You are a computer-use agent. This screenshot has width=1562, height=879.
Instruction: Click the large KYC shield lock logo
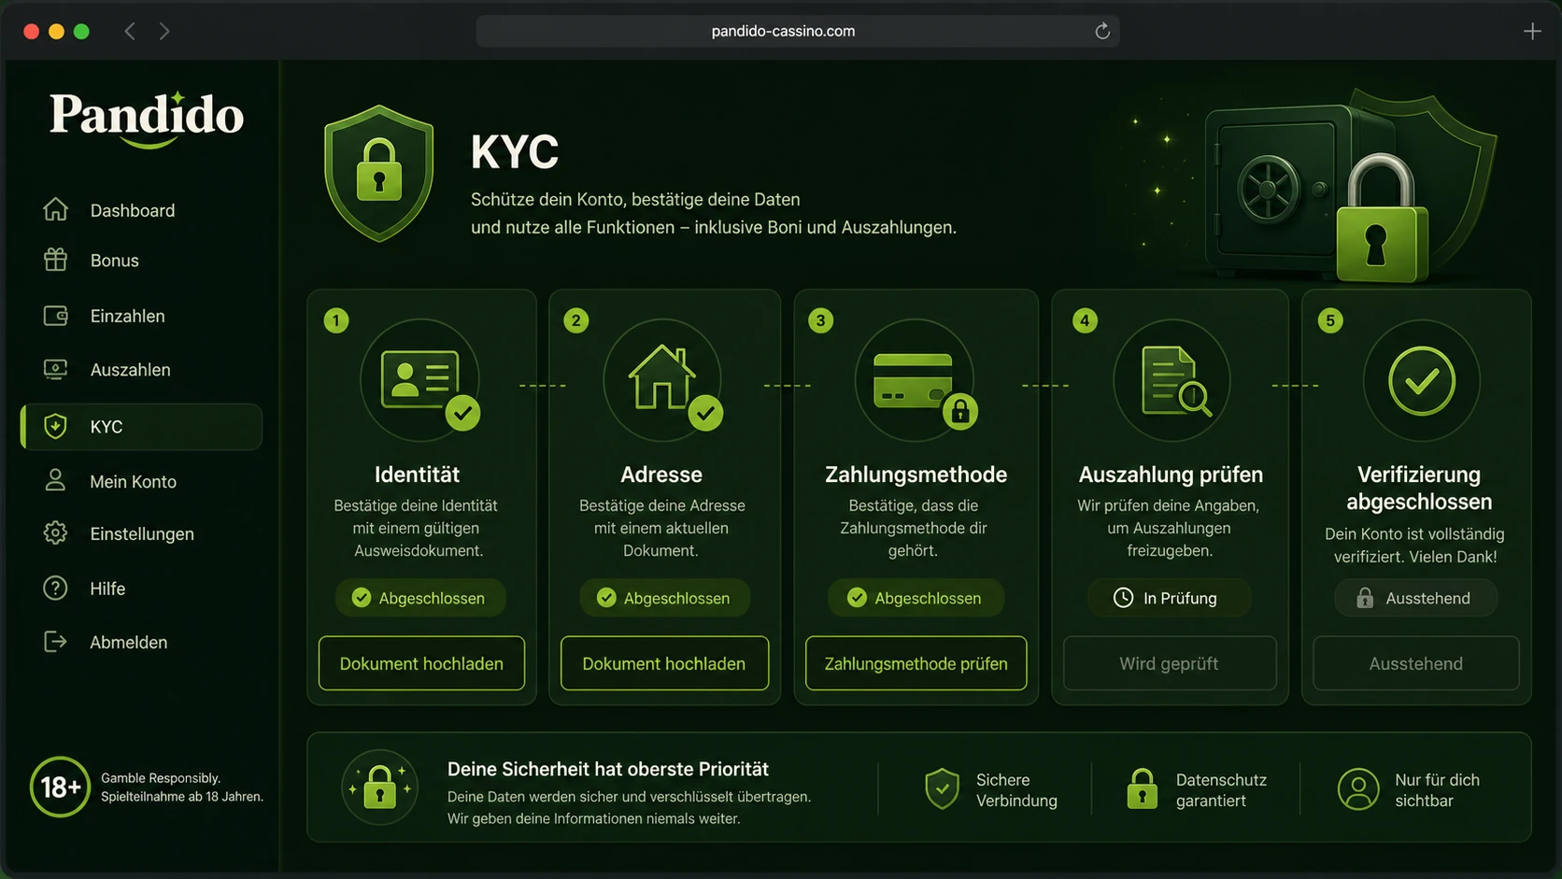coord(379,174)
